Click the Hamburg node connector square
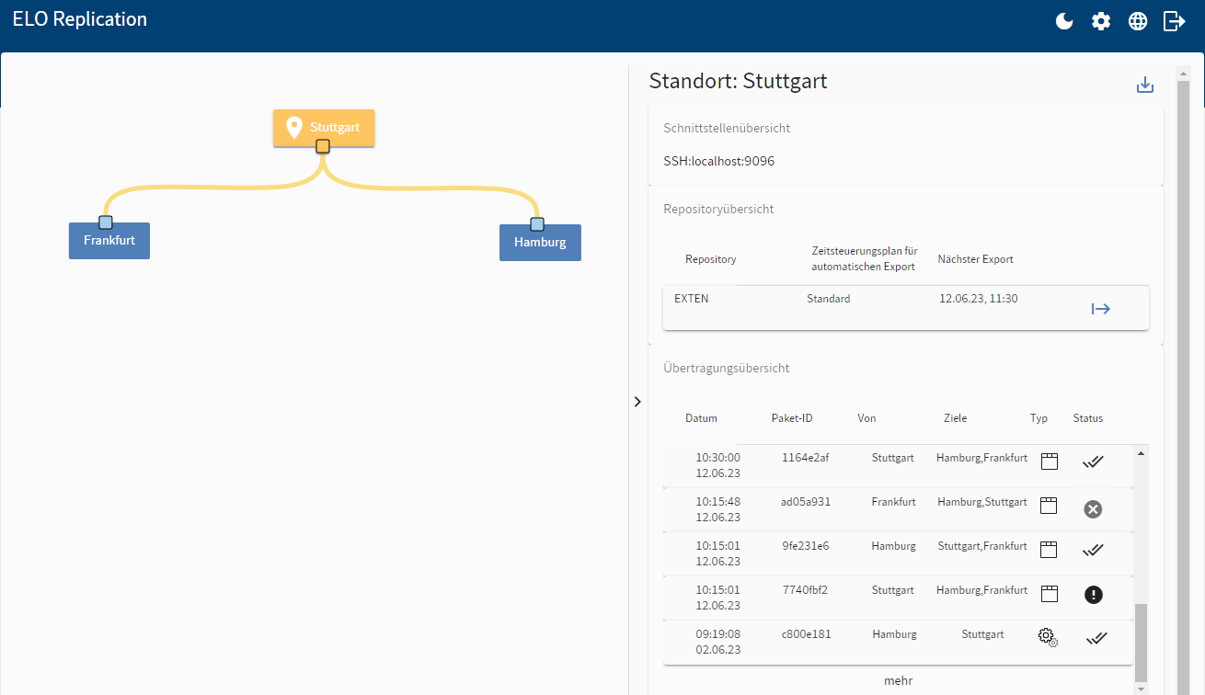Image resolution: width=1205 pixels, height=695 pixels. [x=537, y=224]
